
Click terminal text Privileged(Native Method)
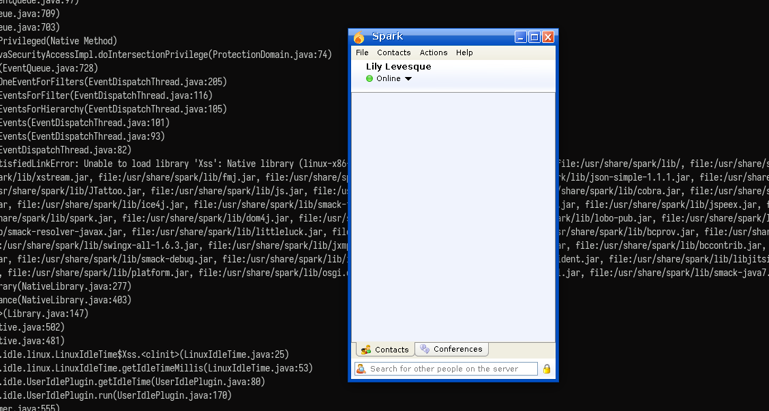coord(59,41)
